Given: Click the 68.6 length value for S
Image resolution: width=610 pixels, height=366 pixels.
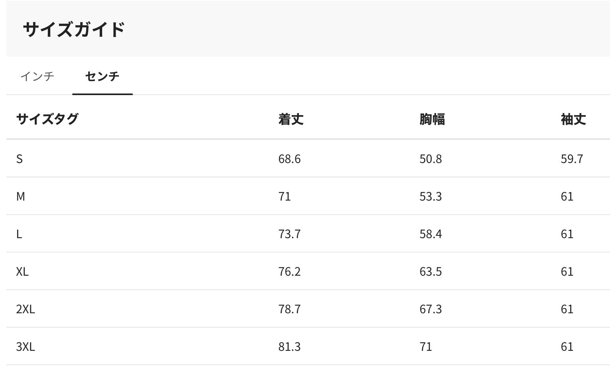Looking at the screenshot, I should 289,159.
